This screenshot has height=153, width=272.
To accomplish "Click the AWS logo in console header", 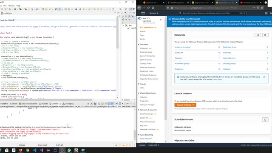I will pos(143,13).
